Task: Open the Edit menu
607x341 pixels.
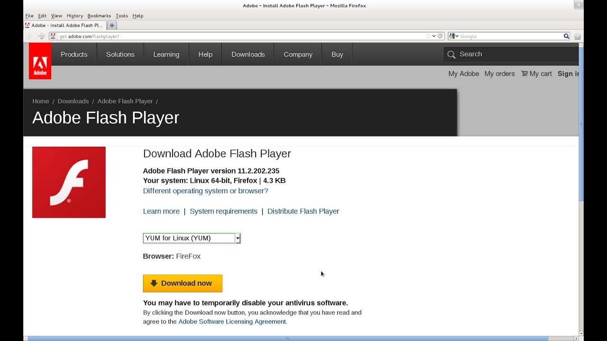Action: 42,16
